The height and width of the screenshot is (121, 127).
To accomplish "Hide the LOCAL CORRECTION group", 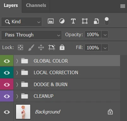I will tap(7, 73).
